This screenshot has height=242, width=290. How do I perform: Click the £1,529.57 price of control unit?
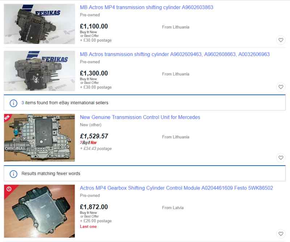click(x=94, y=136)
